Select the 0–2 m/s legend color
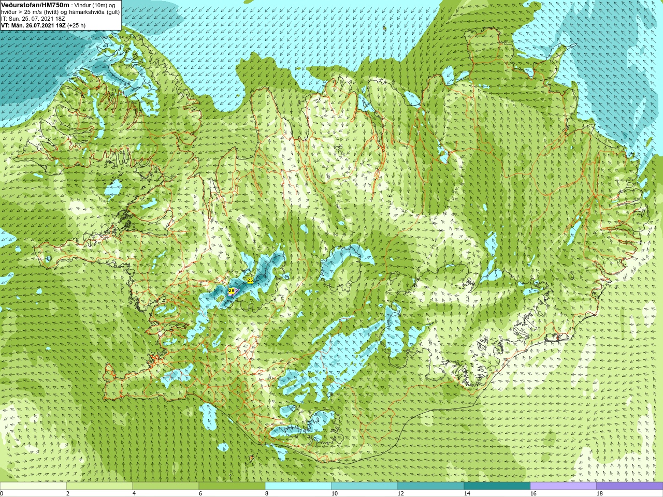 33,486
